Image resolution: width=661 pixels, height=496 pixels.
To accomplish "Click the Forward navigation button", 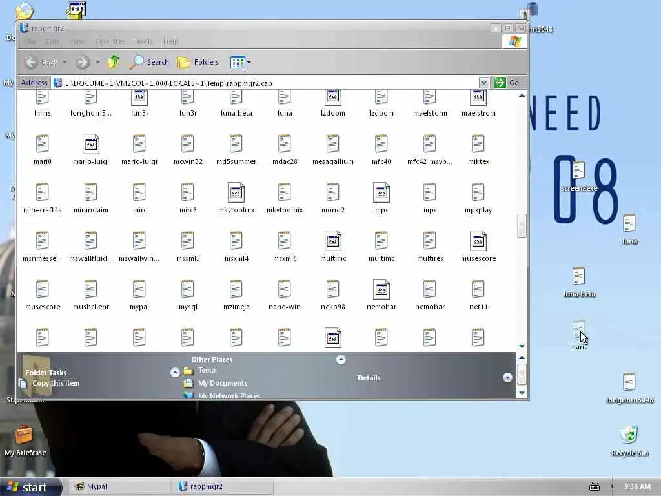I will [83, 62].
